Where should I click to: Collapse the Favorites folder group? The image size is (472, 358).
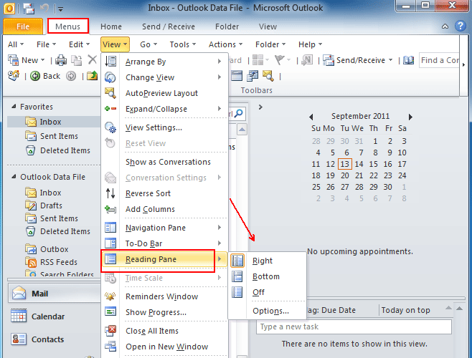[x=14, y=107]
